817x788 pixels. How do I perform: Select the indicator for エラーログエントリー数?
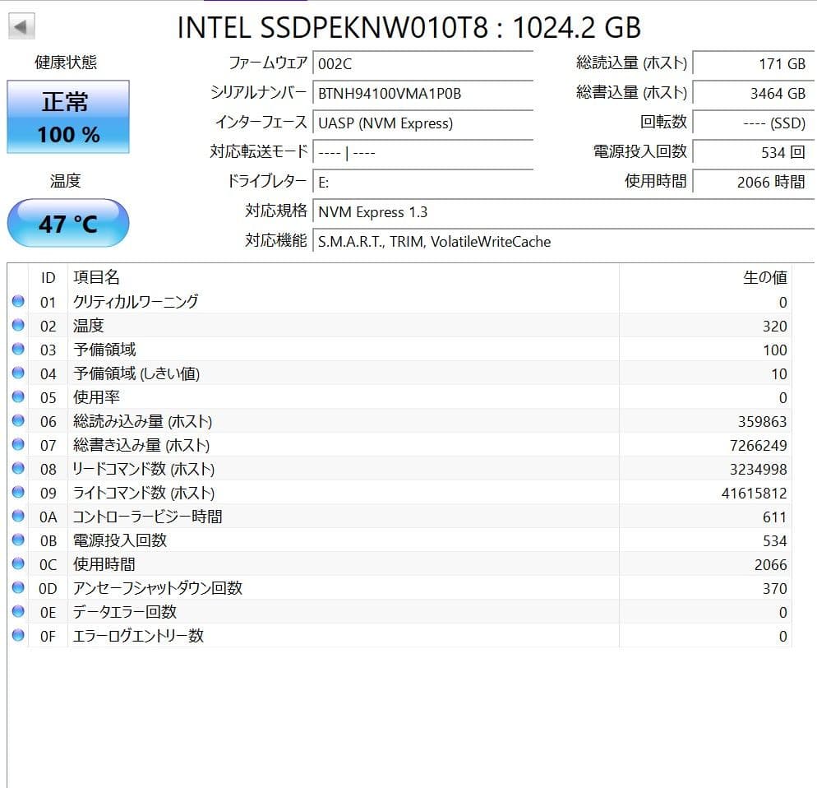(x=17, y=636)
